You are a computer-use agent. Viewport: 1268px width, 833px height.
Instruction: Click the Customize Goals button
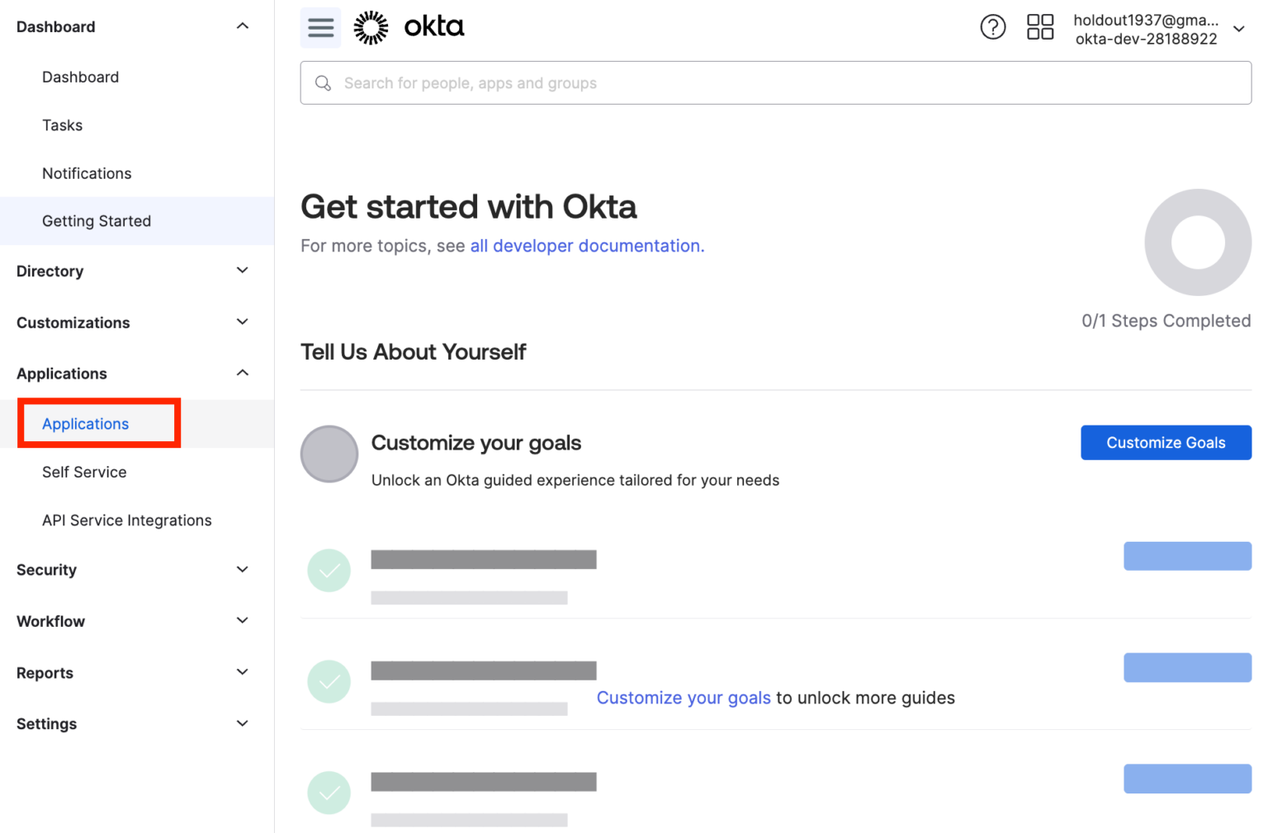click(x=1166, y=442)
